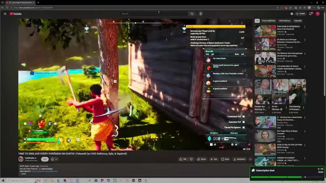Open options for Sons of the Forest video
Image resolution: width=326 pixels, height=183 pixels.
tap(305, 27)
